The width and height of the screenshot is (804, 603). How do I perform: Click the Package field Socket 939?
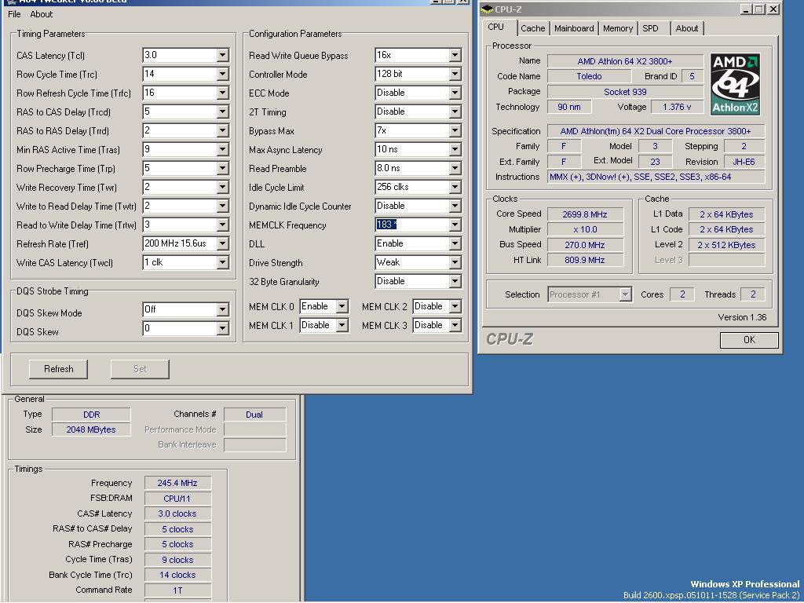point(625,93)
